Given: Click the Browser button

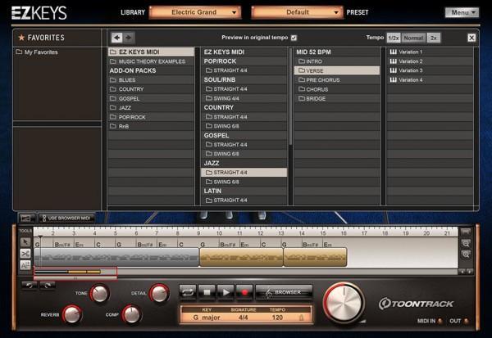Looking at the screenshot, I should point(284,292).
